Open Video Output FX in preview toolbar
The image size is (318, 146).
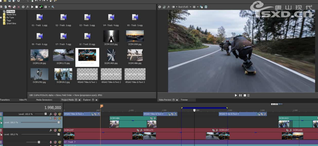click(x=169, y=7)
